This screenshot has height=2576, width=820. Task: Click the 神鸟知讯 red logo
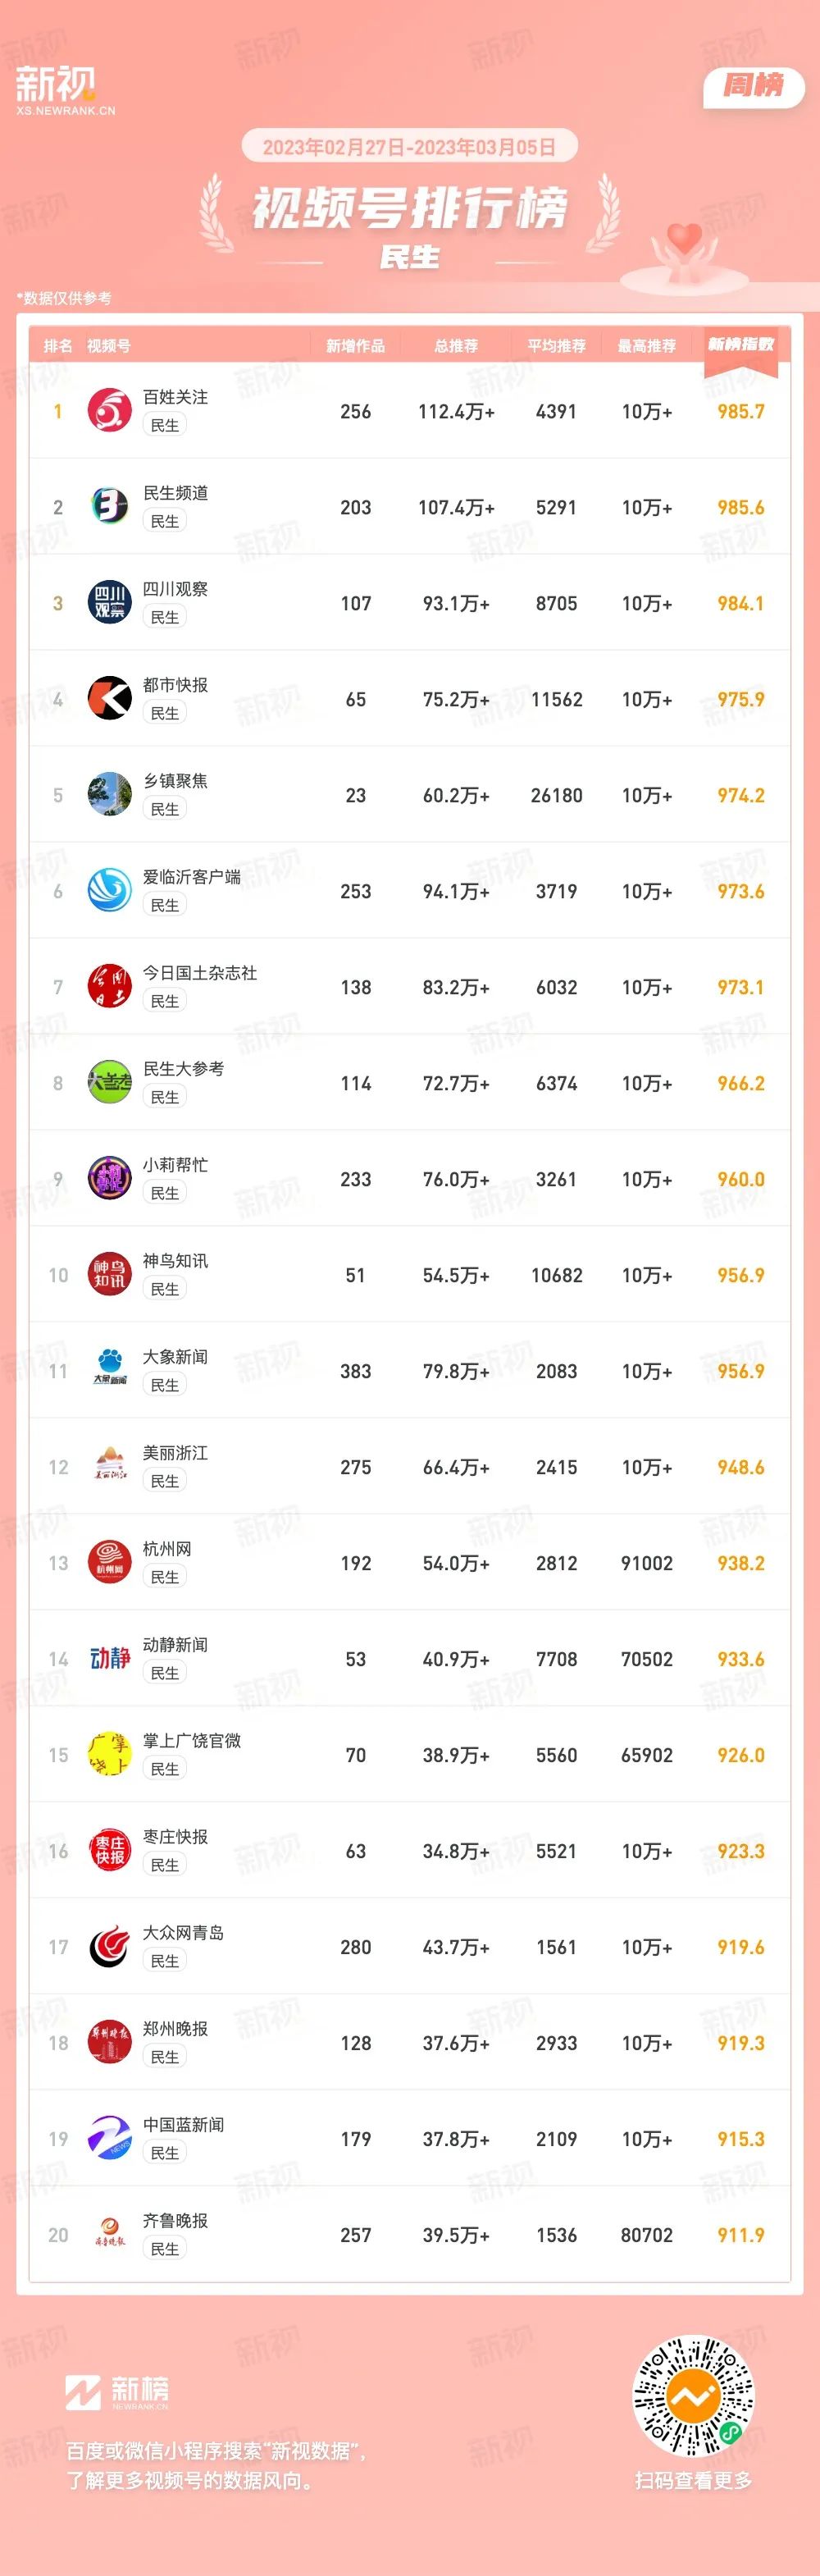pyautogui.click(x=110, y=1275)
